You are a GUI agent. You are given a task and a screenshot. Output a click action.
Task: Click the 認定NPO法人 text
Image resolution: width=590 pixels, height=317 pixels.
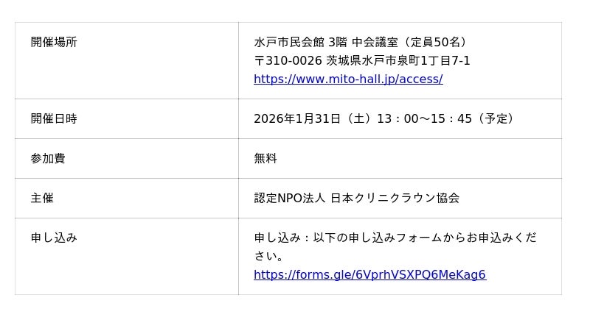click(289, 199)
